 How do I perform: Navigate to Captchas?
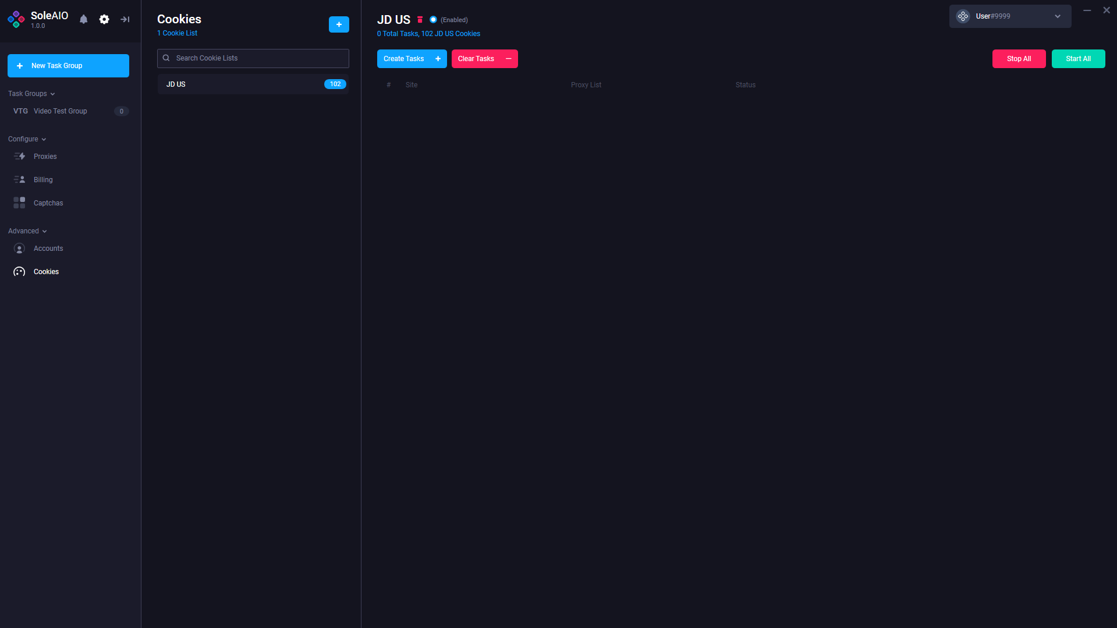(x=48, y=203)
